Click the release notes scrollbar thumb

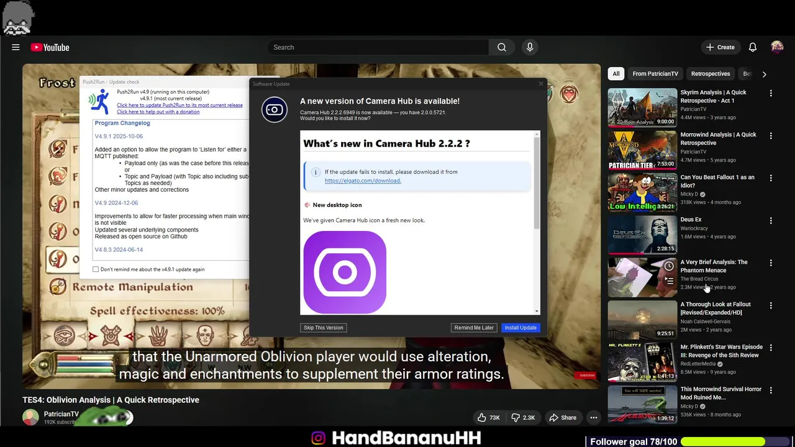(x=537, y=183)
